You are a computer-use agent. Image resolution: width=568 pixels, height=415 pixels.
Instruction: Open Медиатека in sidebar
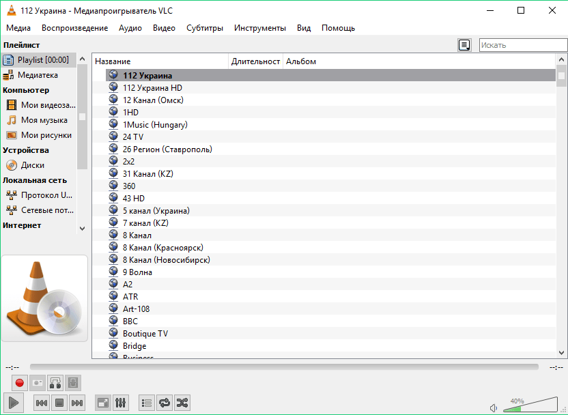39,75
